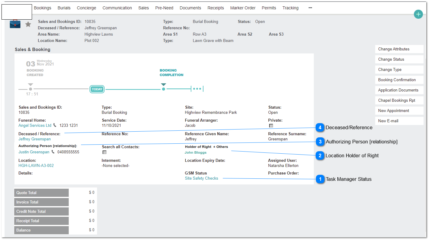The height and width of the screenshot is (240, 429).
Task: Click the phone icon next to Justin Greenspan
Action: coord(53,152)
